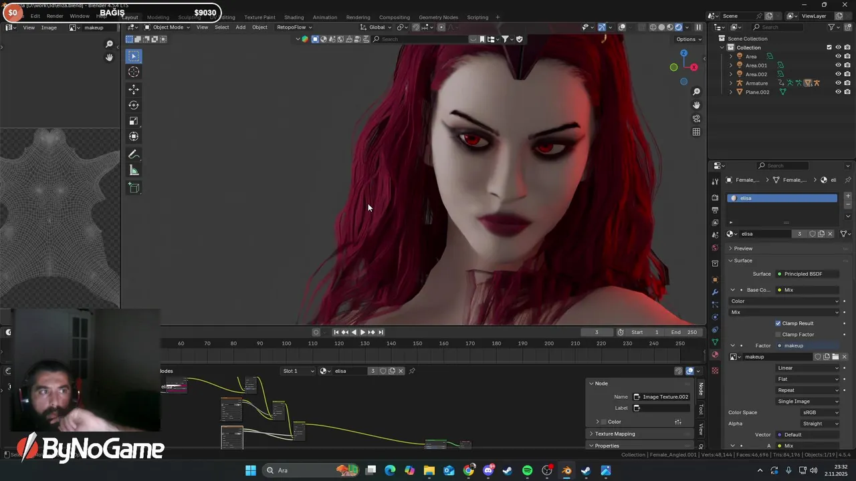The height and width of the screenshot is (481, 856).
Task: Switch to the Geometry Nodes workspace tab
Action: [x=438, y=17]
